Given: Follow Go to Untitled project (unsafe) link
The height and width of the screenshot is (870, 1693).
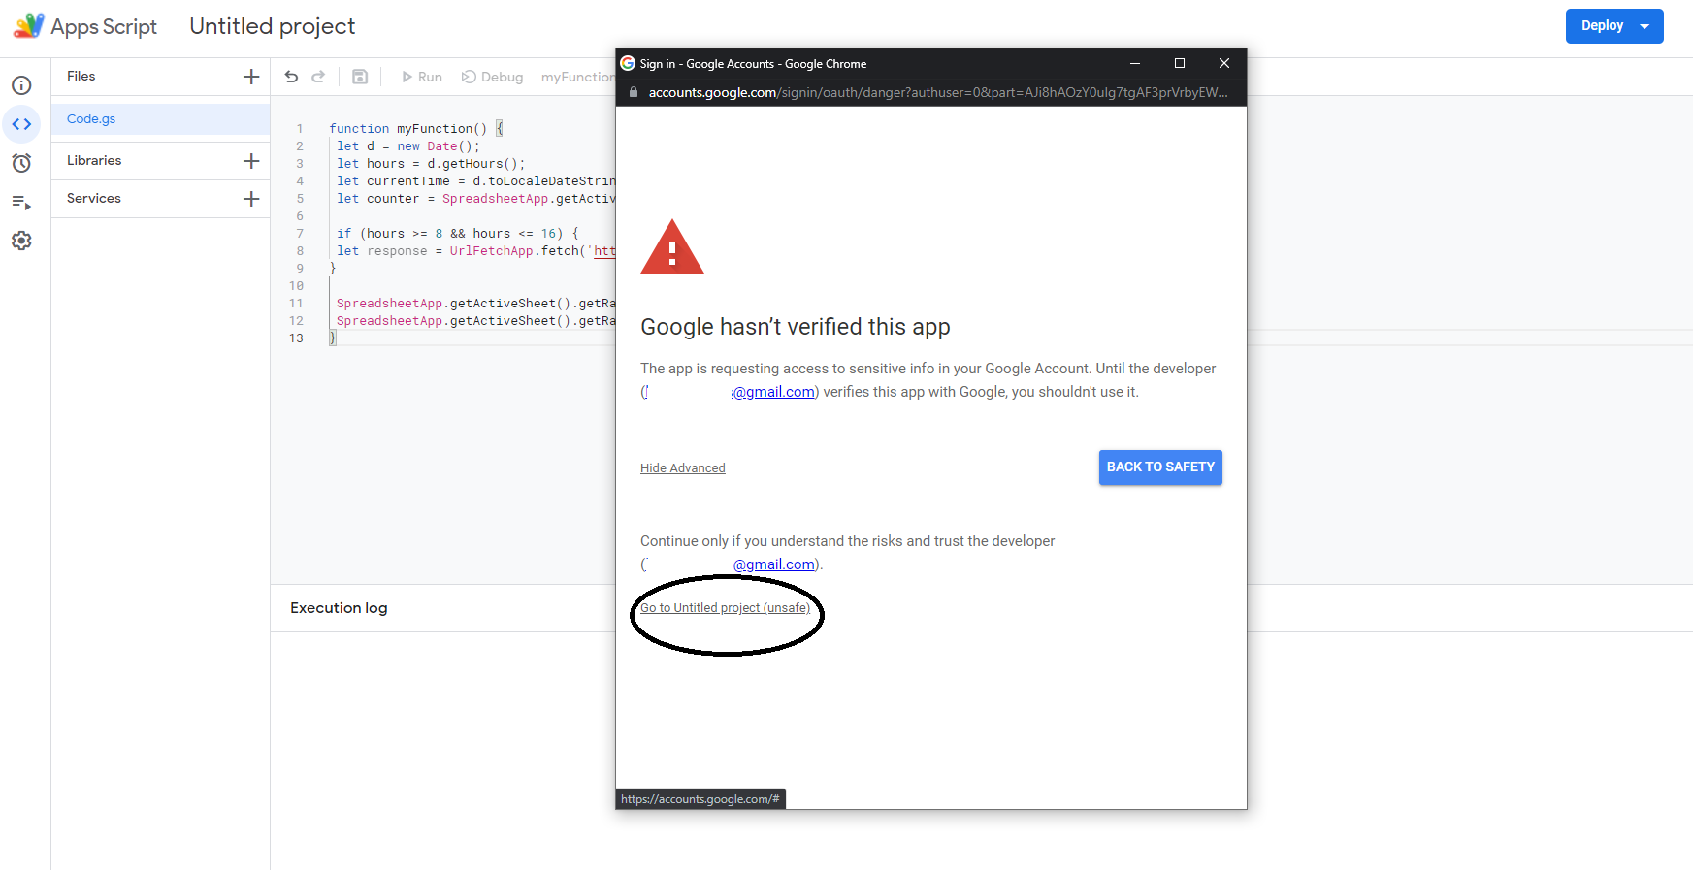Looking at the screenshot, I should tap(725, 608).
